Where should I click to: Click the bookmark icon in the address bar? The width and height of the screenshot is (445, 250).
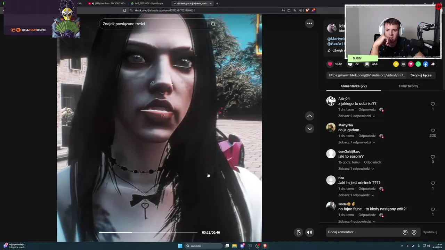[124, 10]
